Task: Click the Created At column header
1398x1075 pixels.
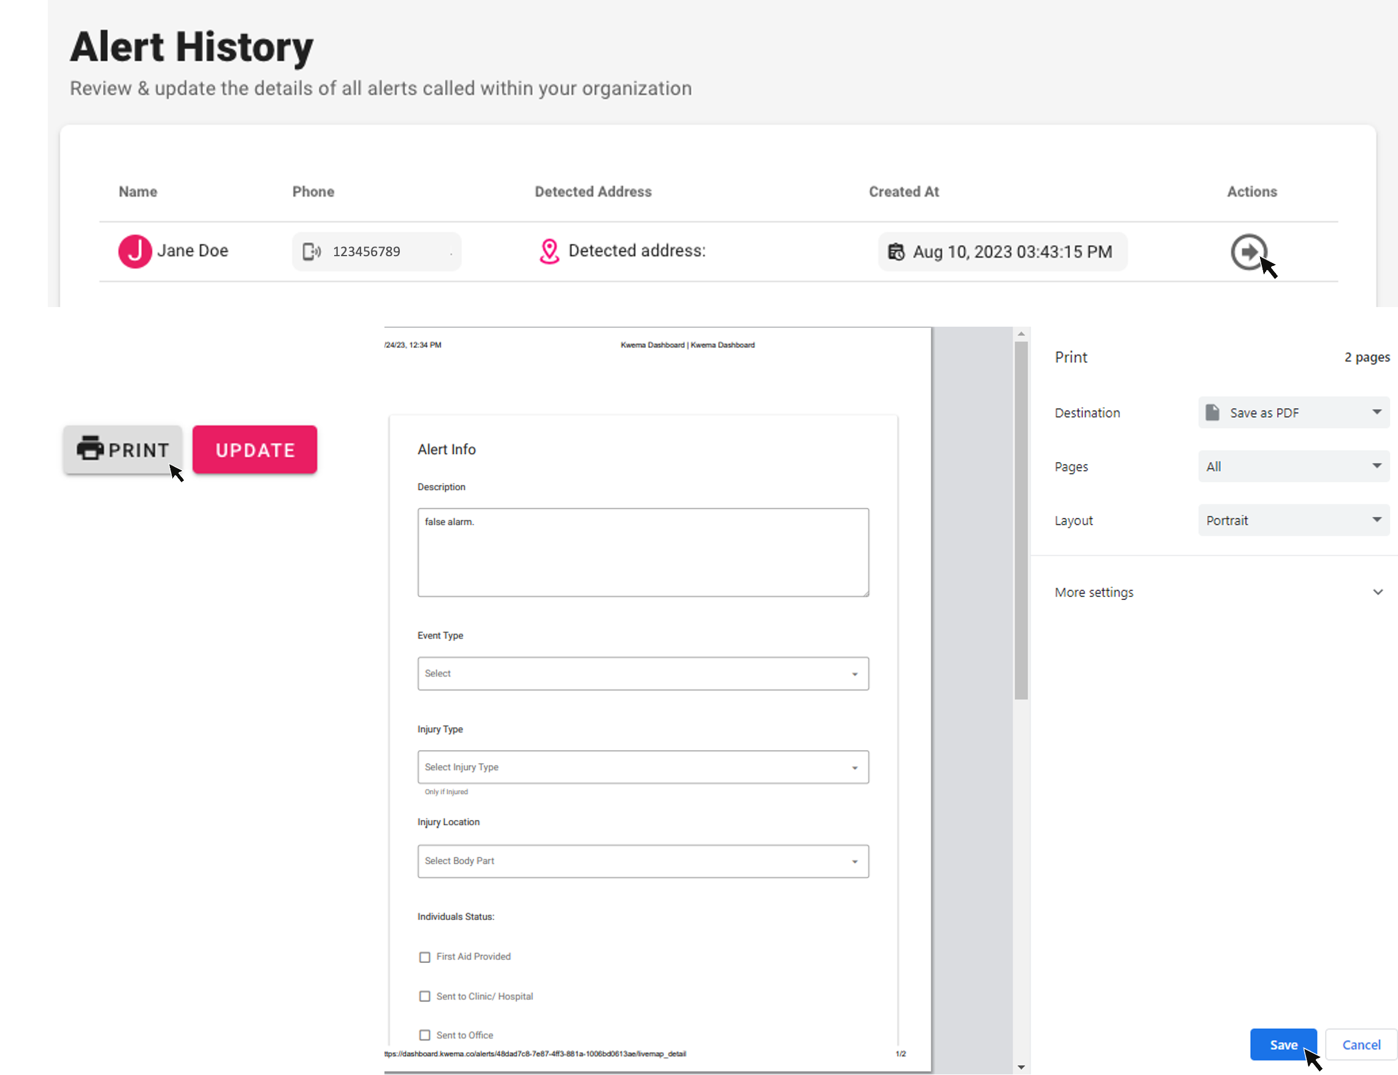Action: tap(903, 192)
